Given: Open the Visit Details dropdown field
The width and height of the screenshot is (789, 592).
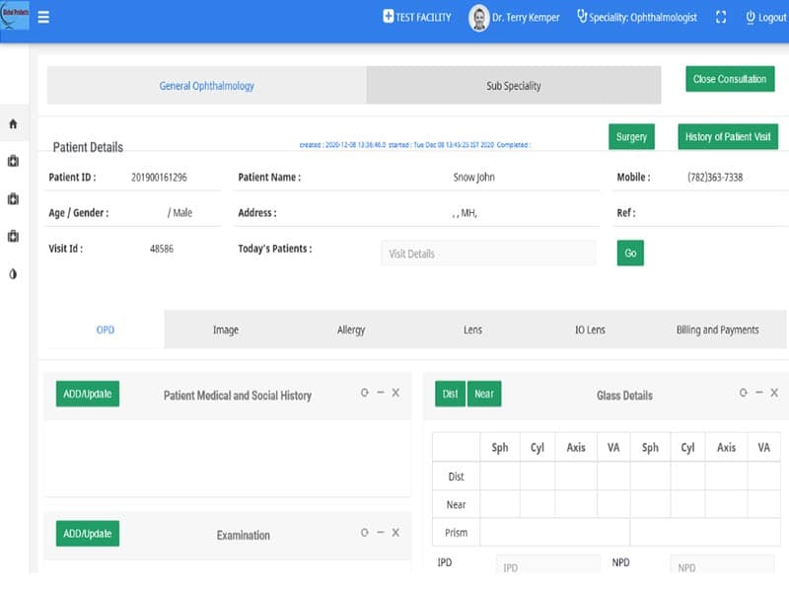Looking at the screenshot, I should click(x=488, y=254).
